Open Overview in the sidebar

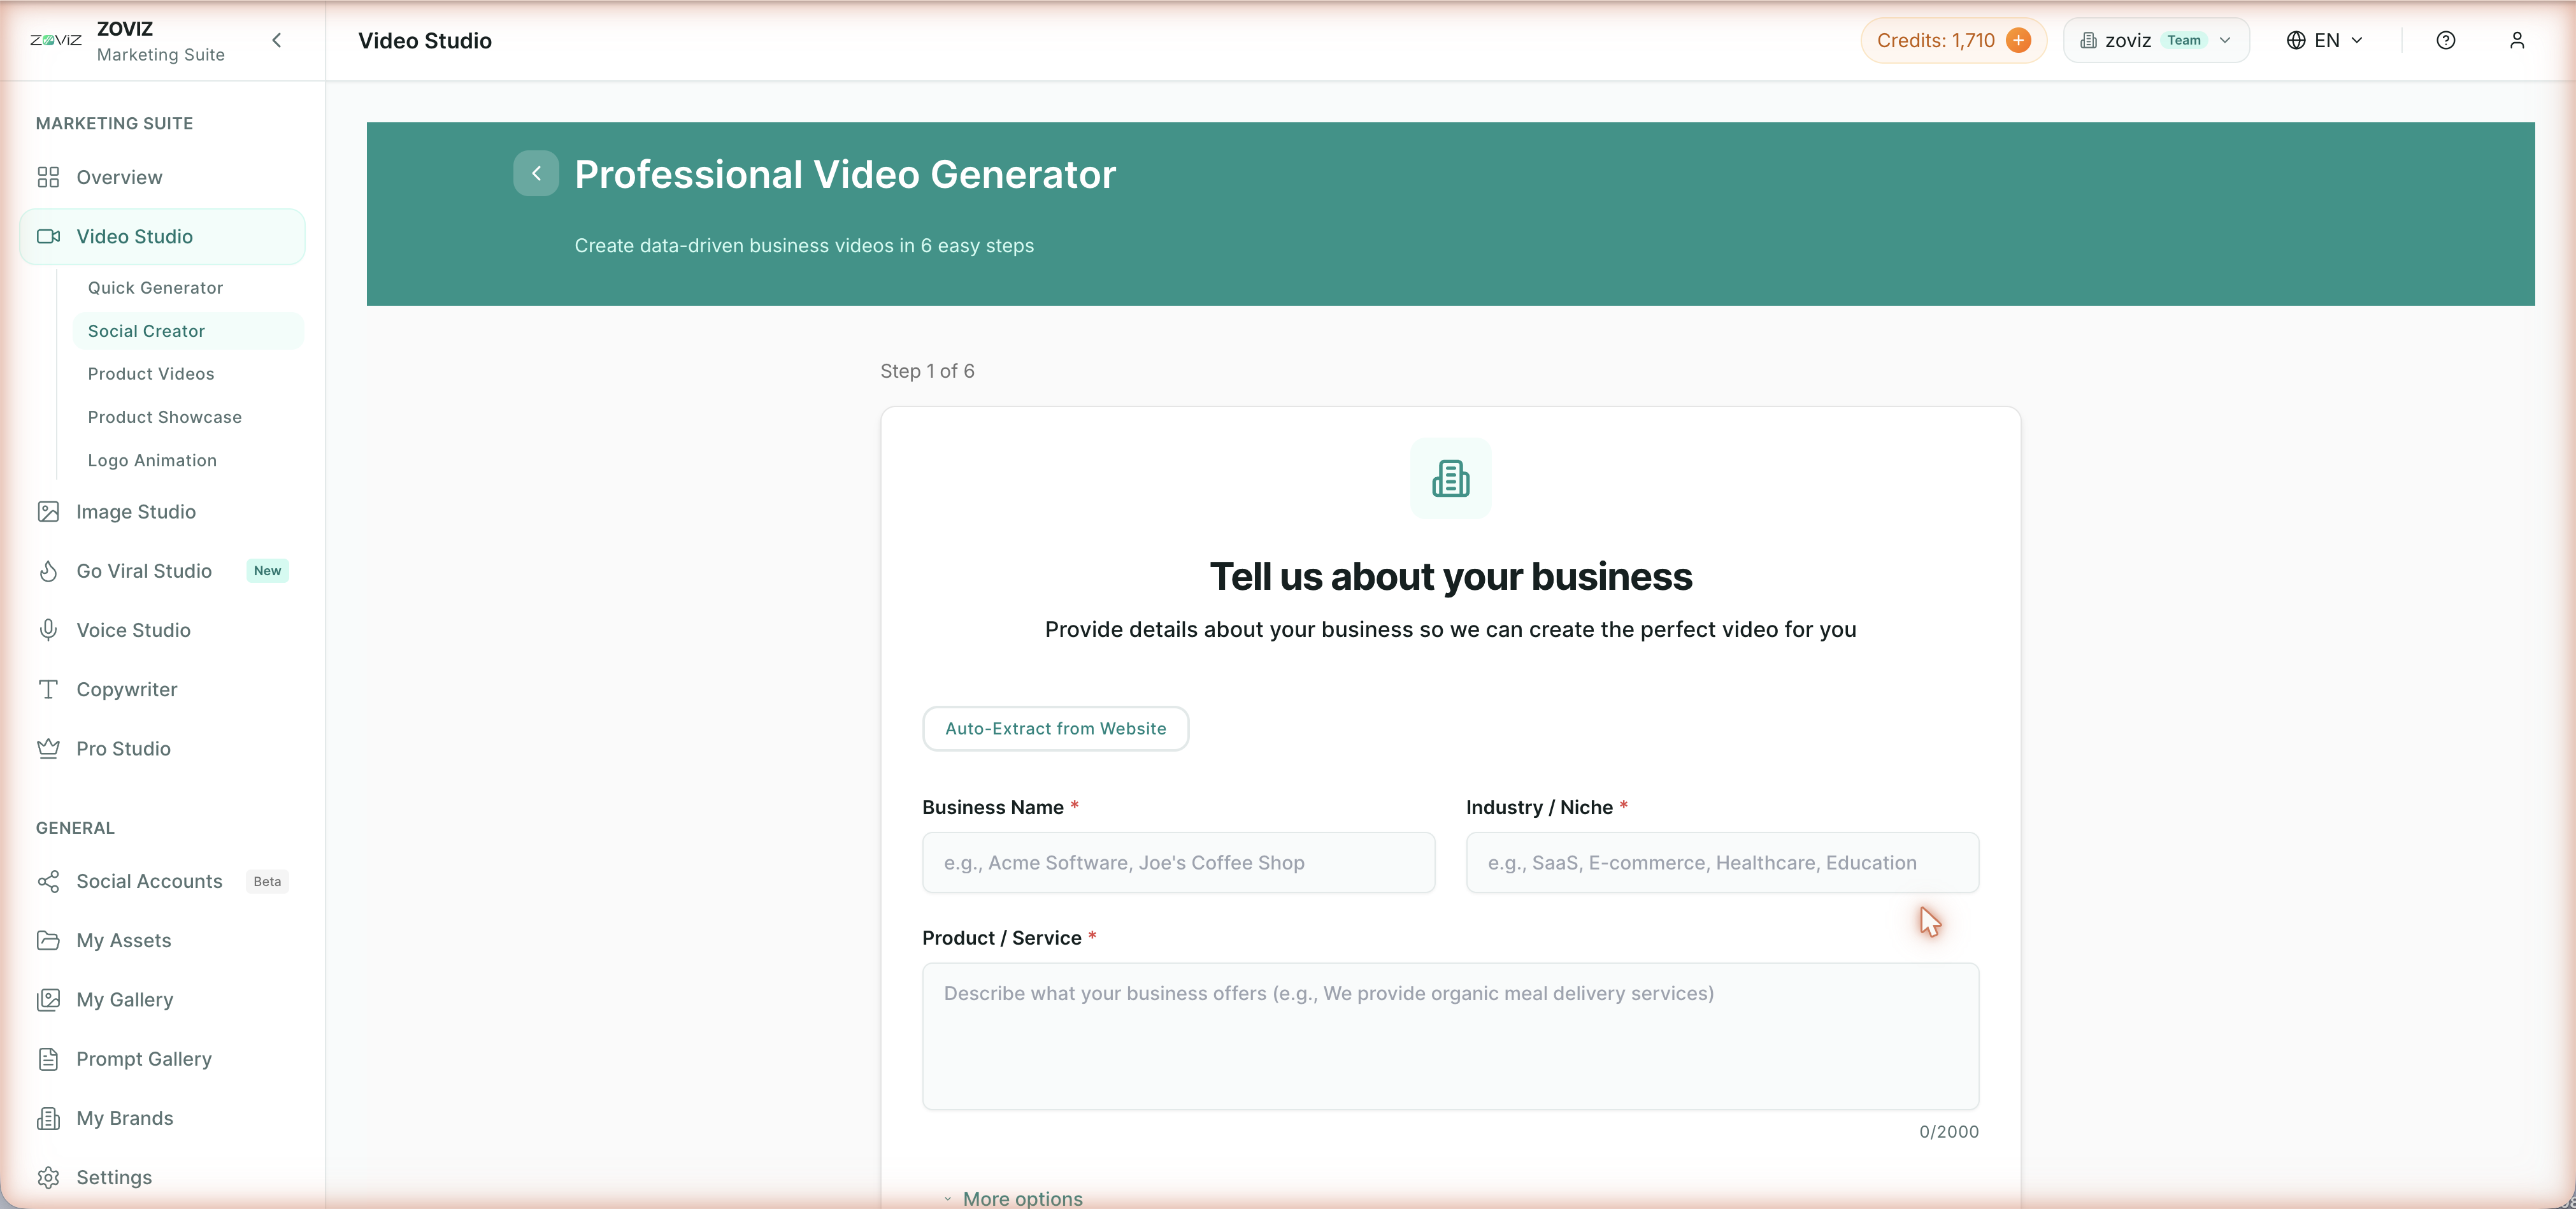[162, 177]
